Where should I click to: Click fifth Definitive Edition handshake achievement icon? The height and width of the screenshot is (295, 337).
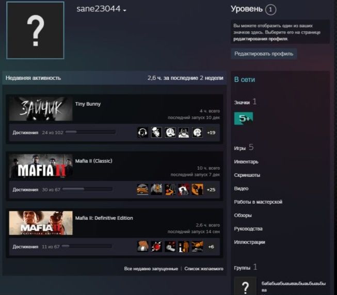pyautogui.click(x=197, y=247)
